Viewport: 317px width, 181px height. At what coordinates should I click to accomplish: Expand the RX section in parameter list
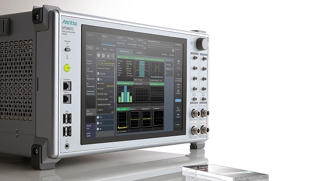pos(105,129)
